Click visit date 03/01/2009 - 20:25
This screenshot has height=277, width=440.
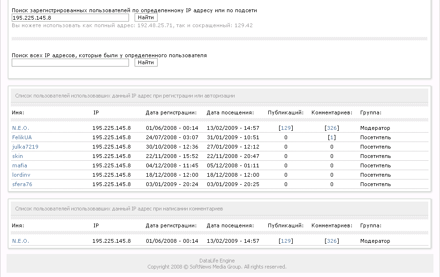click(x=233, y=184)
